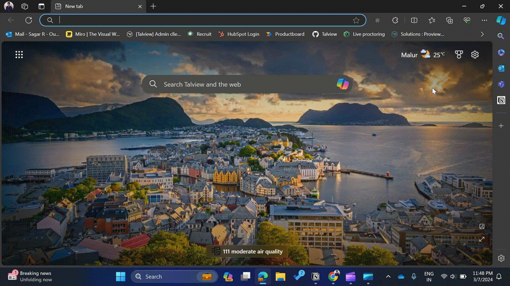Open notifications bell icon
This screenshot has width=510, height=286.
pyautogui.click(x=499, y=276)
